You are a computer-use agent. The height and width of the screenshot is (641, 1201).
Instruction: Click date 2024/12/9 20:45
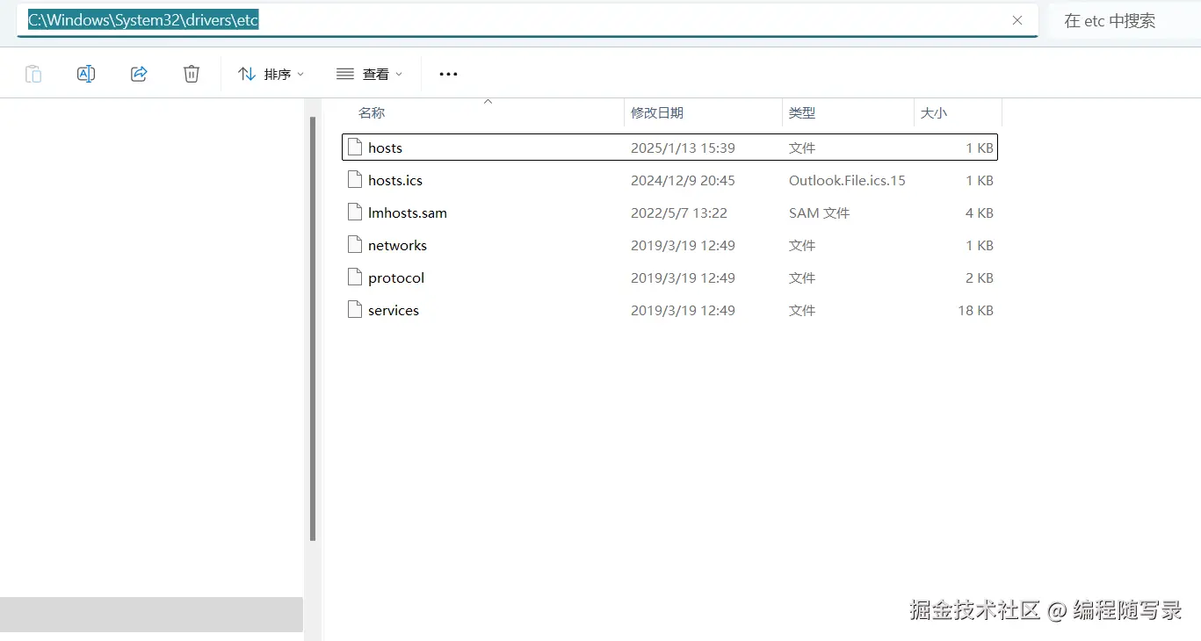point(683,180)
